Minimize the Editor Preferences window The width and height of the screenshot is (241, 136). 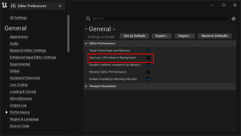pos(213,5)
